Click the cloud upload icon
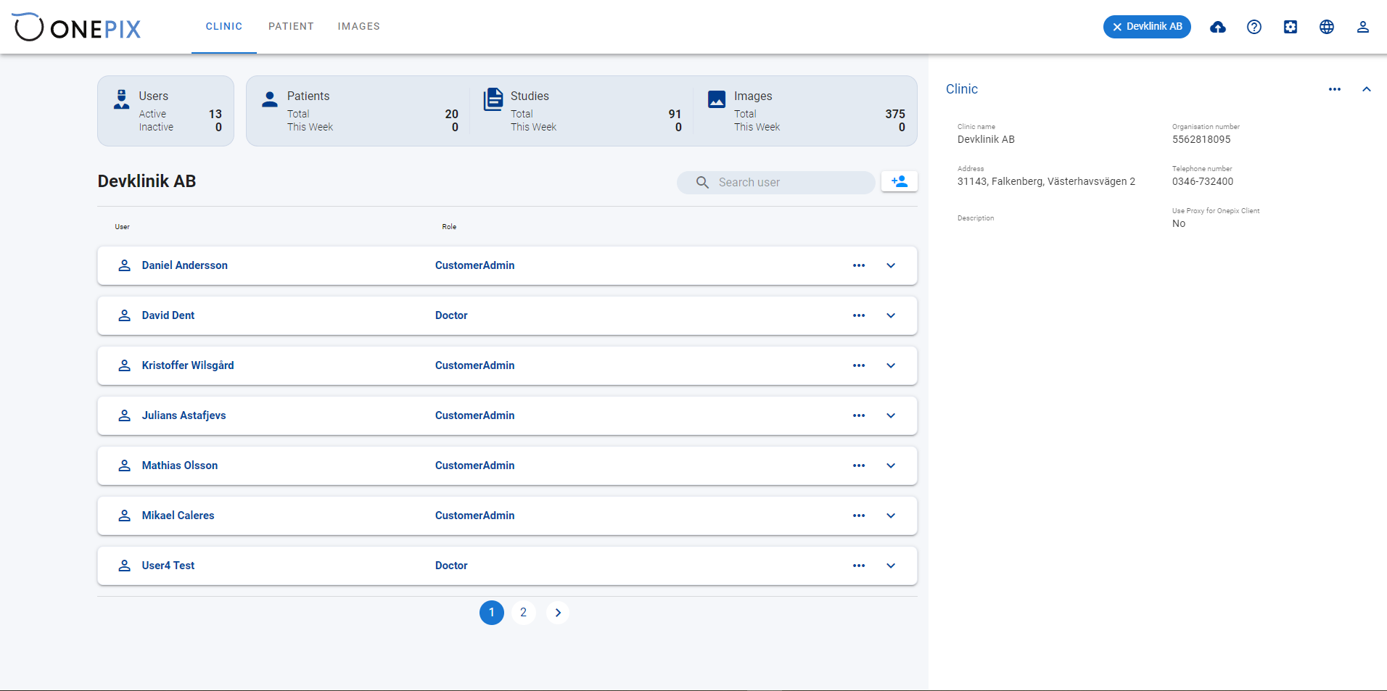Viewport: 1387px width, 691px height. 1218,27
